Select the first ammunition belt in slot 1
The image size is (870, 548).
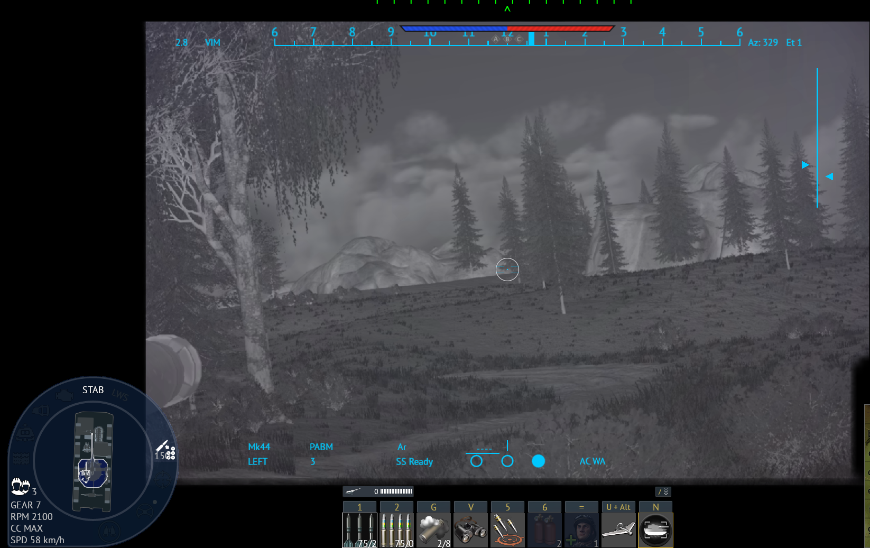coord(359,530)
